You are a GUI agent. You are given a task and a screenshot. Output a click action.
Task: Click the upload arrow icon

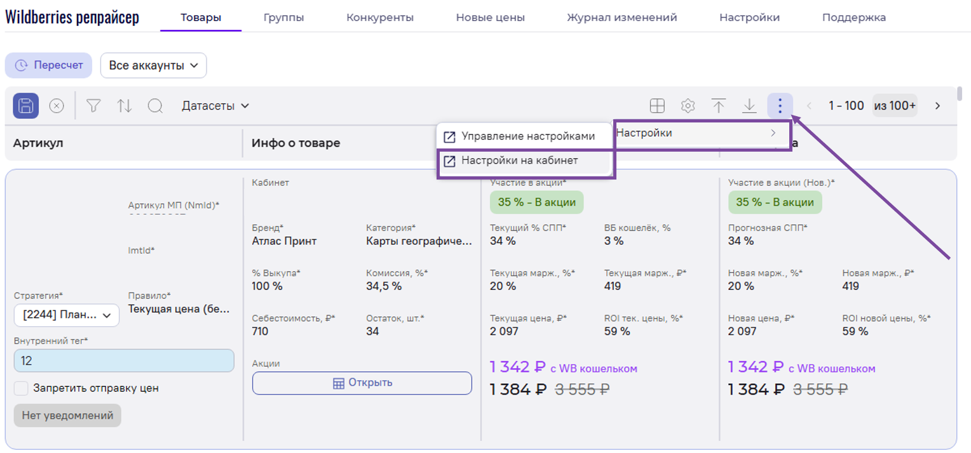719,106
